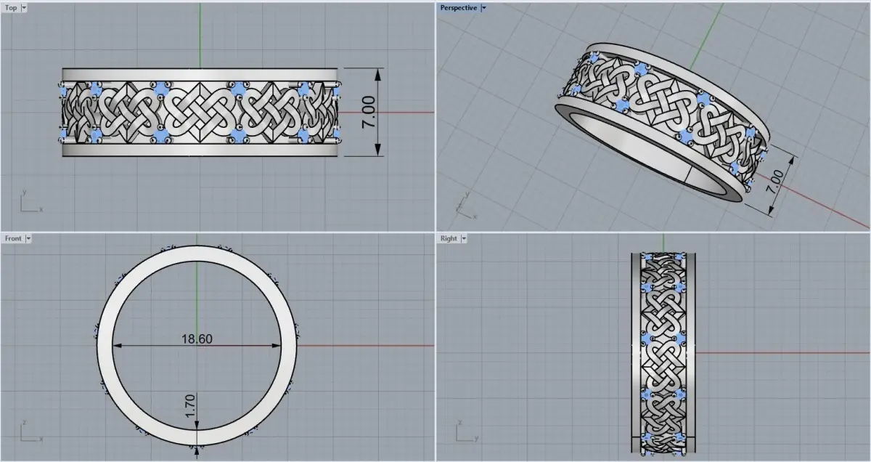Select the Top viewport title label

point(12,7)
